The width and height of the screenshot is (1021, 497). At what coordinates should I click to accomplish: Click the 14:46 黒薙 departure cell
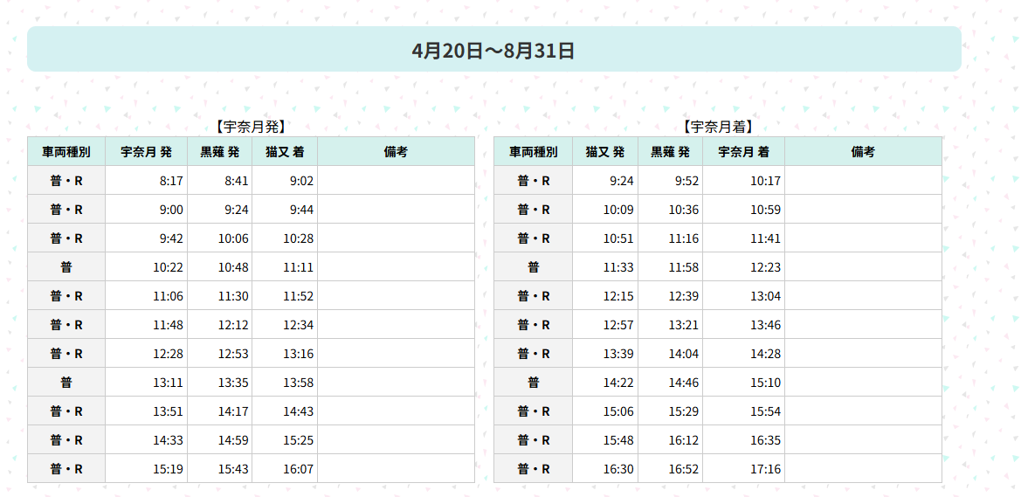click(670, 383)
